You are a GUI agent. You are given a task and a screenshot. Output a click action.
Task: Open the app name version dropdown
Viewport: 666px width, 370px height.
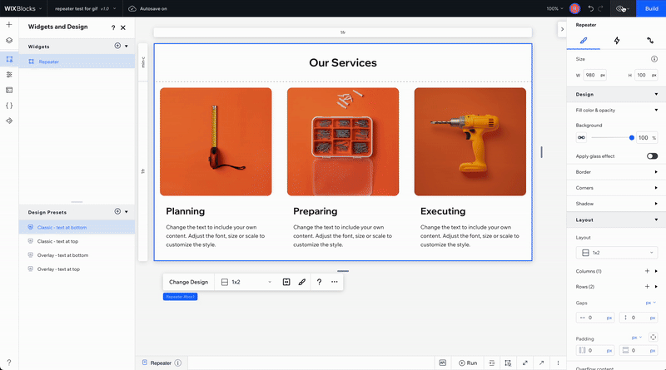(86, 8)
